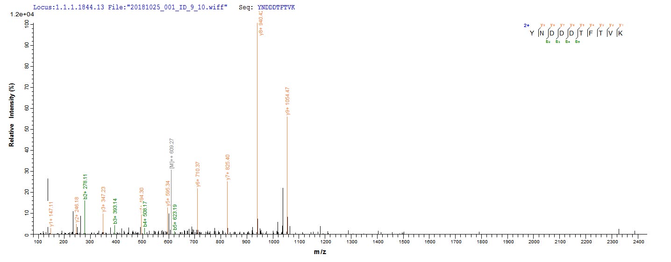Click the [M]++ 609.27 precursor label
The height and width of the screenshot is (262, 671).
172,154
